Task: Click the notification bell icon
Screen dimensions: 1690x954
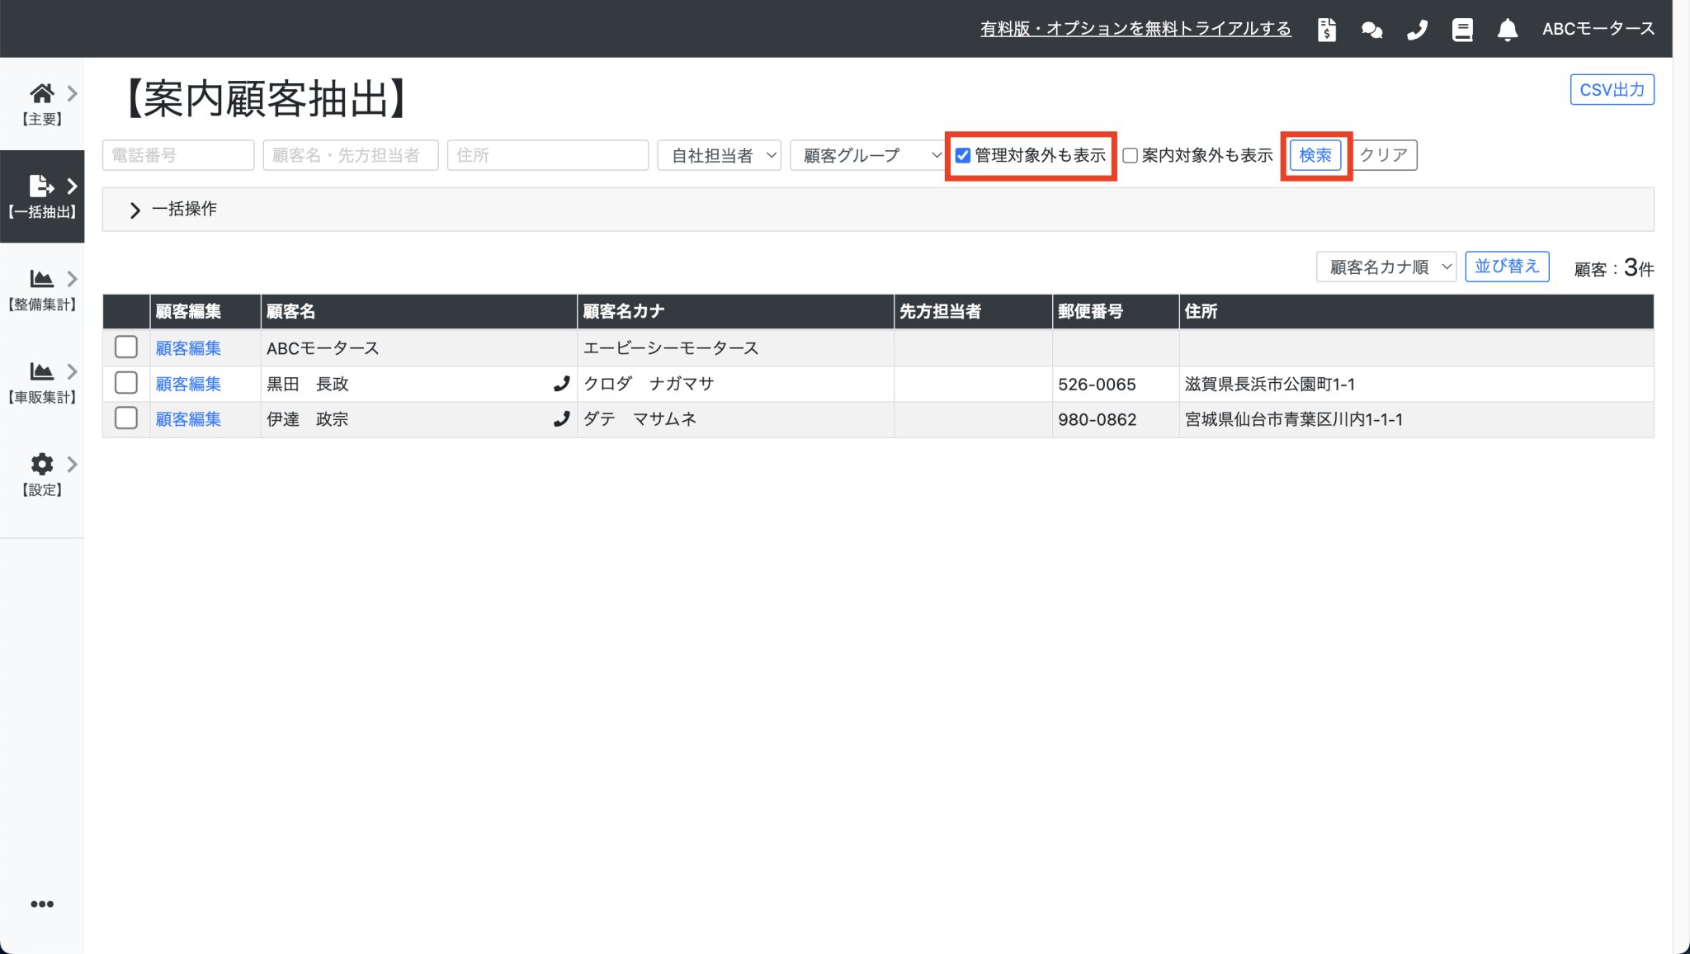Action: click(x=1507, y=30)
